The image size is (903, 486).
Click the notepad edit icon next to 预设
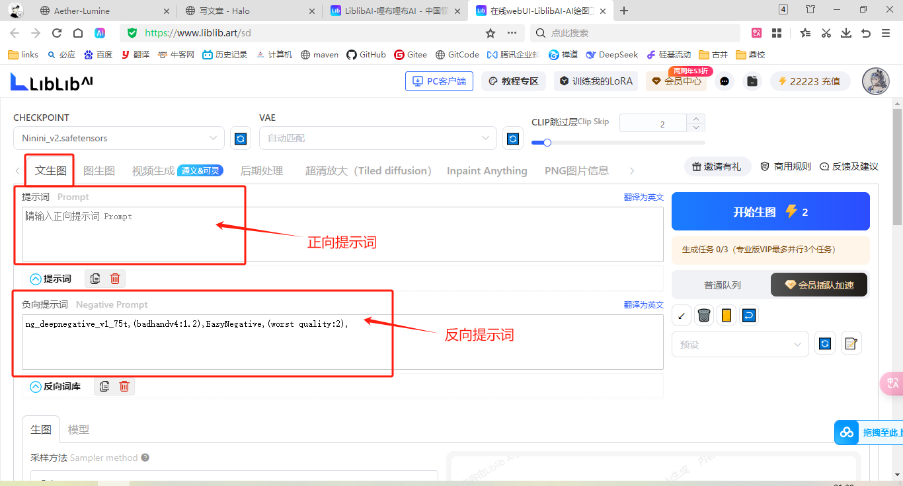coord(851,343)
